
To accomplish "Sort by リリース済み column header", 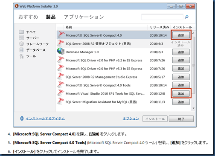I will [x=159, y=27].
